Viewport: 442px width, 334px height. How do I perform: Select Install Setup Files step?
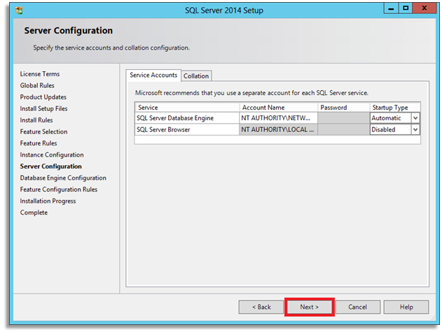coord(43,108)
